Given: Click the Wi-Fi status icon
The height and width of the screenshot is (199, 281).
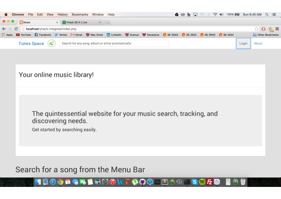Looking at the screenshot, I should click(215, 15).
